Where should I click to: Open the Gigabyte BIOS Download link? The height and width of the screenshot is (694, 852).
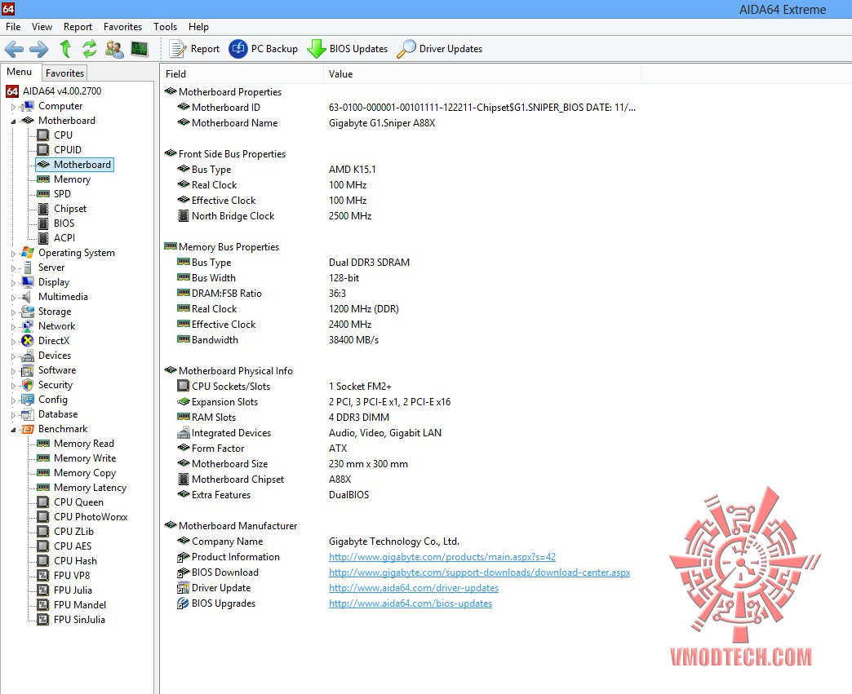[479, 572]
